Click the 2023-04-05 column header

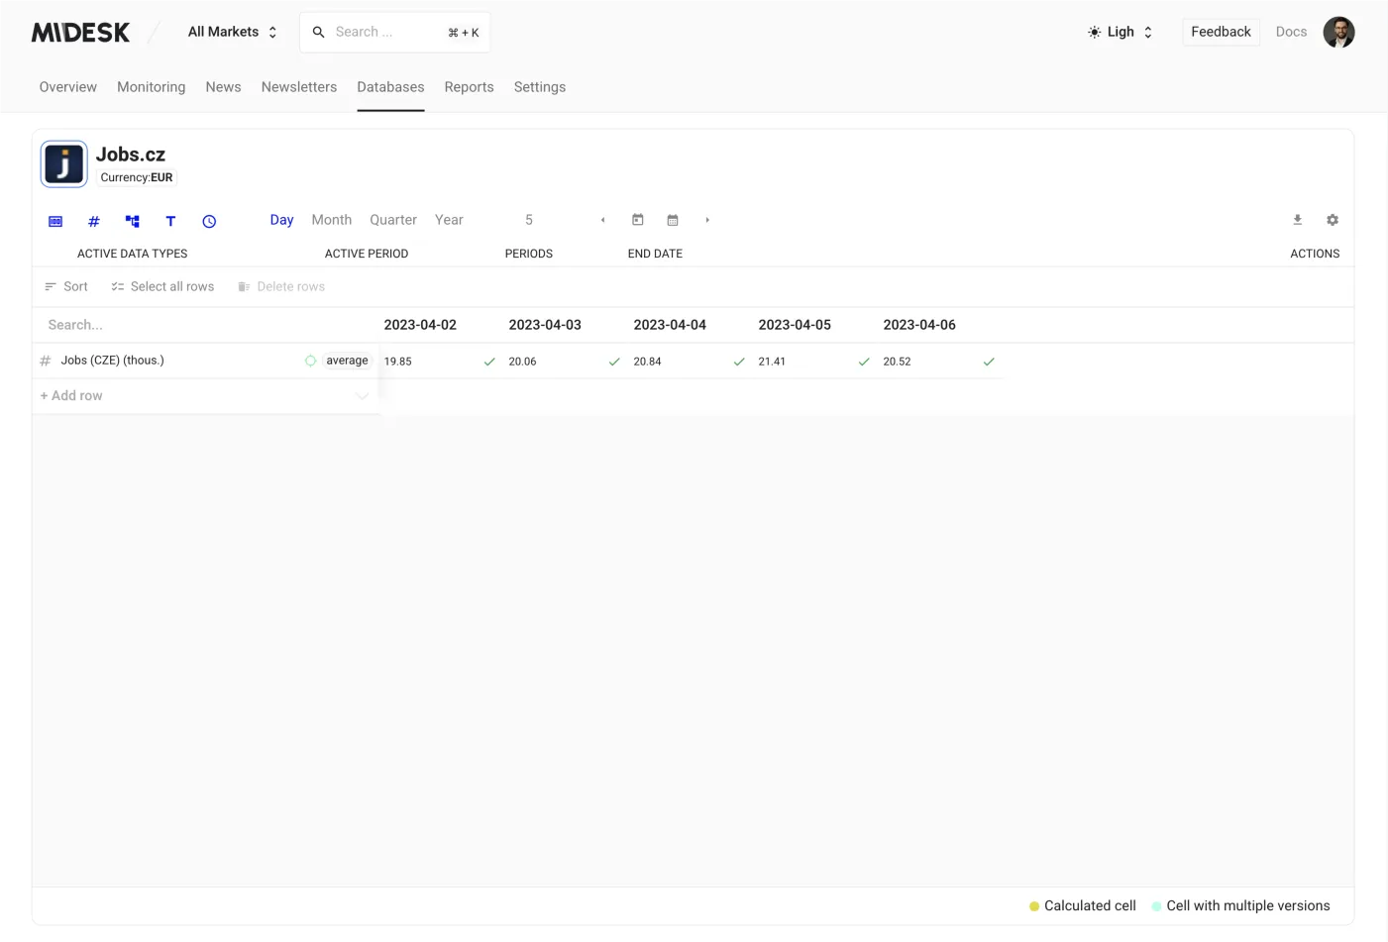pyautogui.click(x=795, y=325)
